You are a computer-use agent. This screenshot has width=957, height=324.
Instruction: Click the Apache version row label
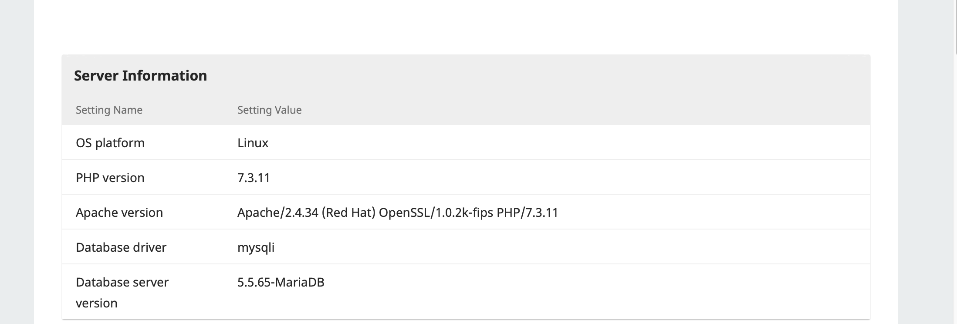coord(119,213)
